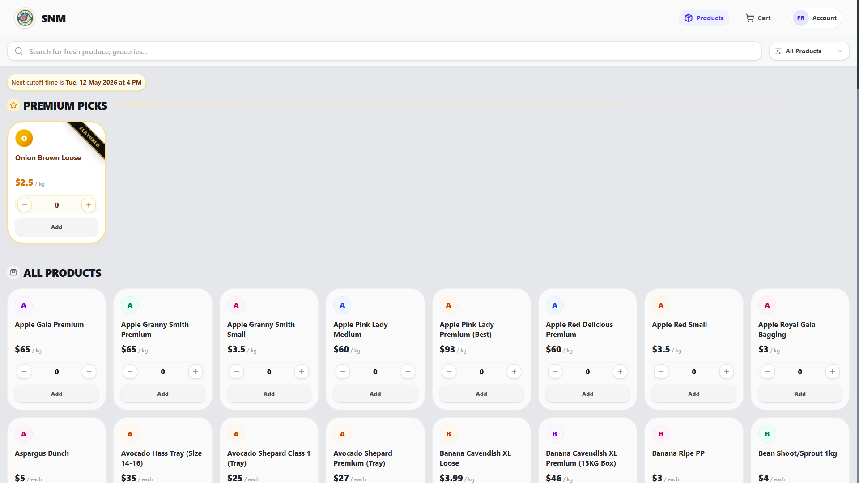Decrease Apple Pink Lady Medium quantity
This screenshot has width=859, height=483.
(343, 372)
